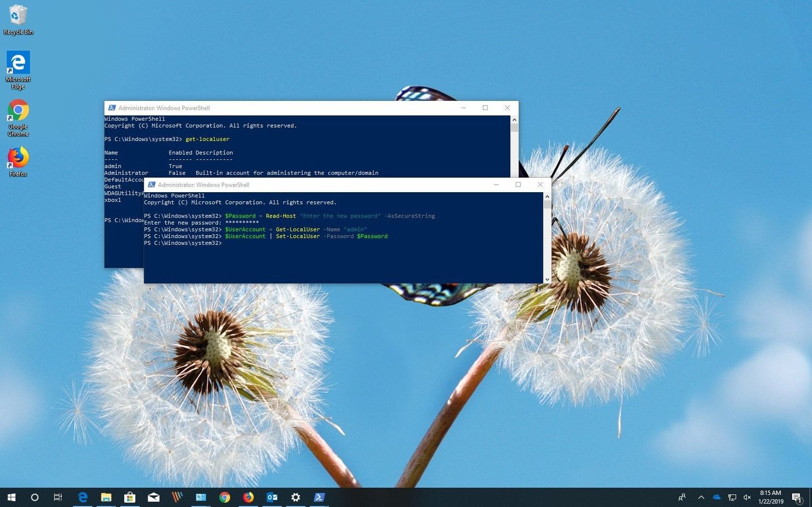Open the front PowerShell title bar icon menu

click(x=151, y=185)
